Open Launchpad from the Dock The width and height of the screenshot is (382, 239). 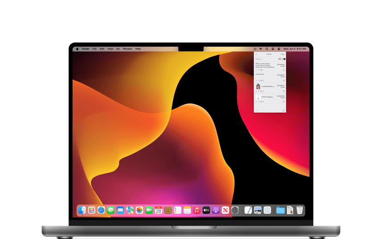pos(92,210)
